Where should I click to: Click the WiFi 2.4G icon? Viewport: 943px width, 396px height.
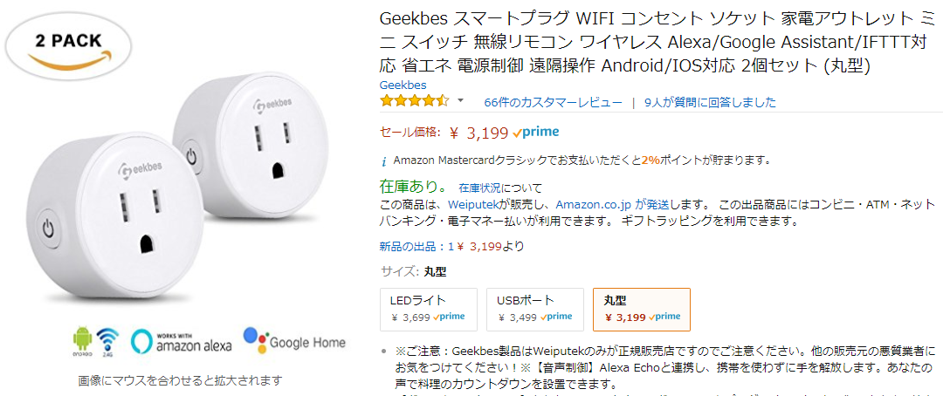(x=107, y=340)
